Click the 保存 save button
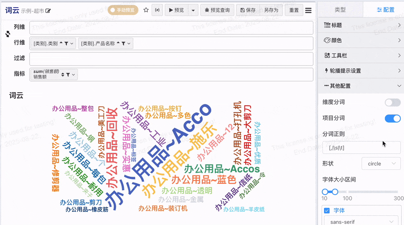Screen dimensions: 404x225 [x=248, y=10]
